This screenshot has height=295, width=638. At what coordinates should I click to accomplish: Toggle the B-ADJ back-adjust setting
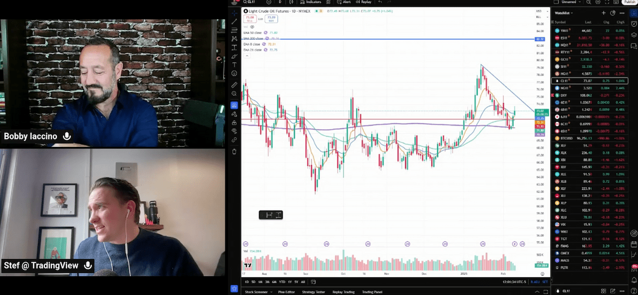pos(535,282)
